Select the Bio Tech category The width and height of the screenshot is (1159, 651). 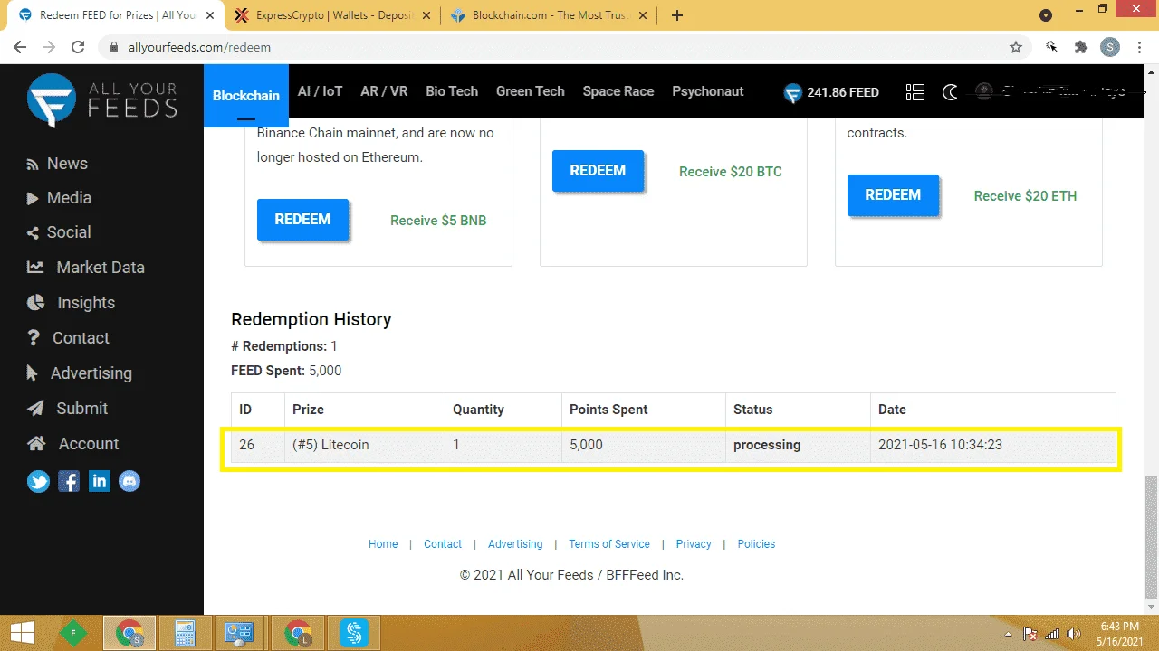click(452, 91)
